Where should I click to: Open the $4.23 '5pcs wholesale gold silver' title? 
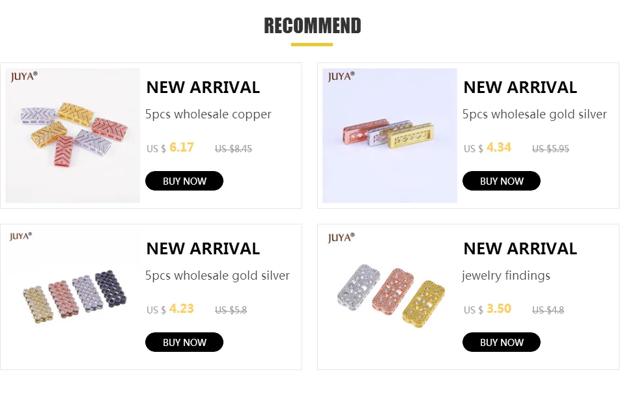pyautogui.click(x=218, y=276)
